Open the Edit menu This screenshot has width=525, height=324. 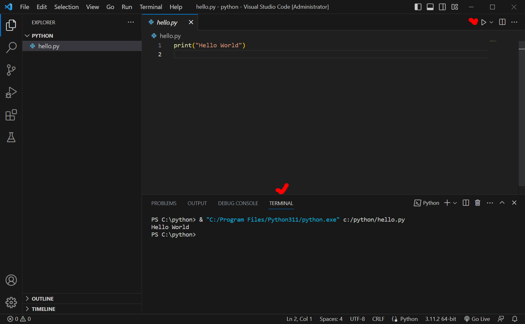point(42,7)
